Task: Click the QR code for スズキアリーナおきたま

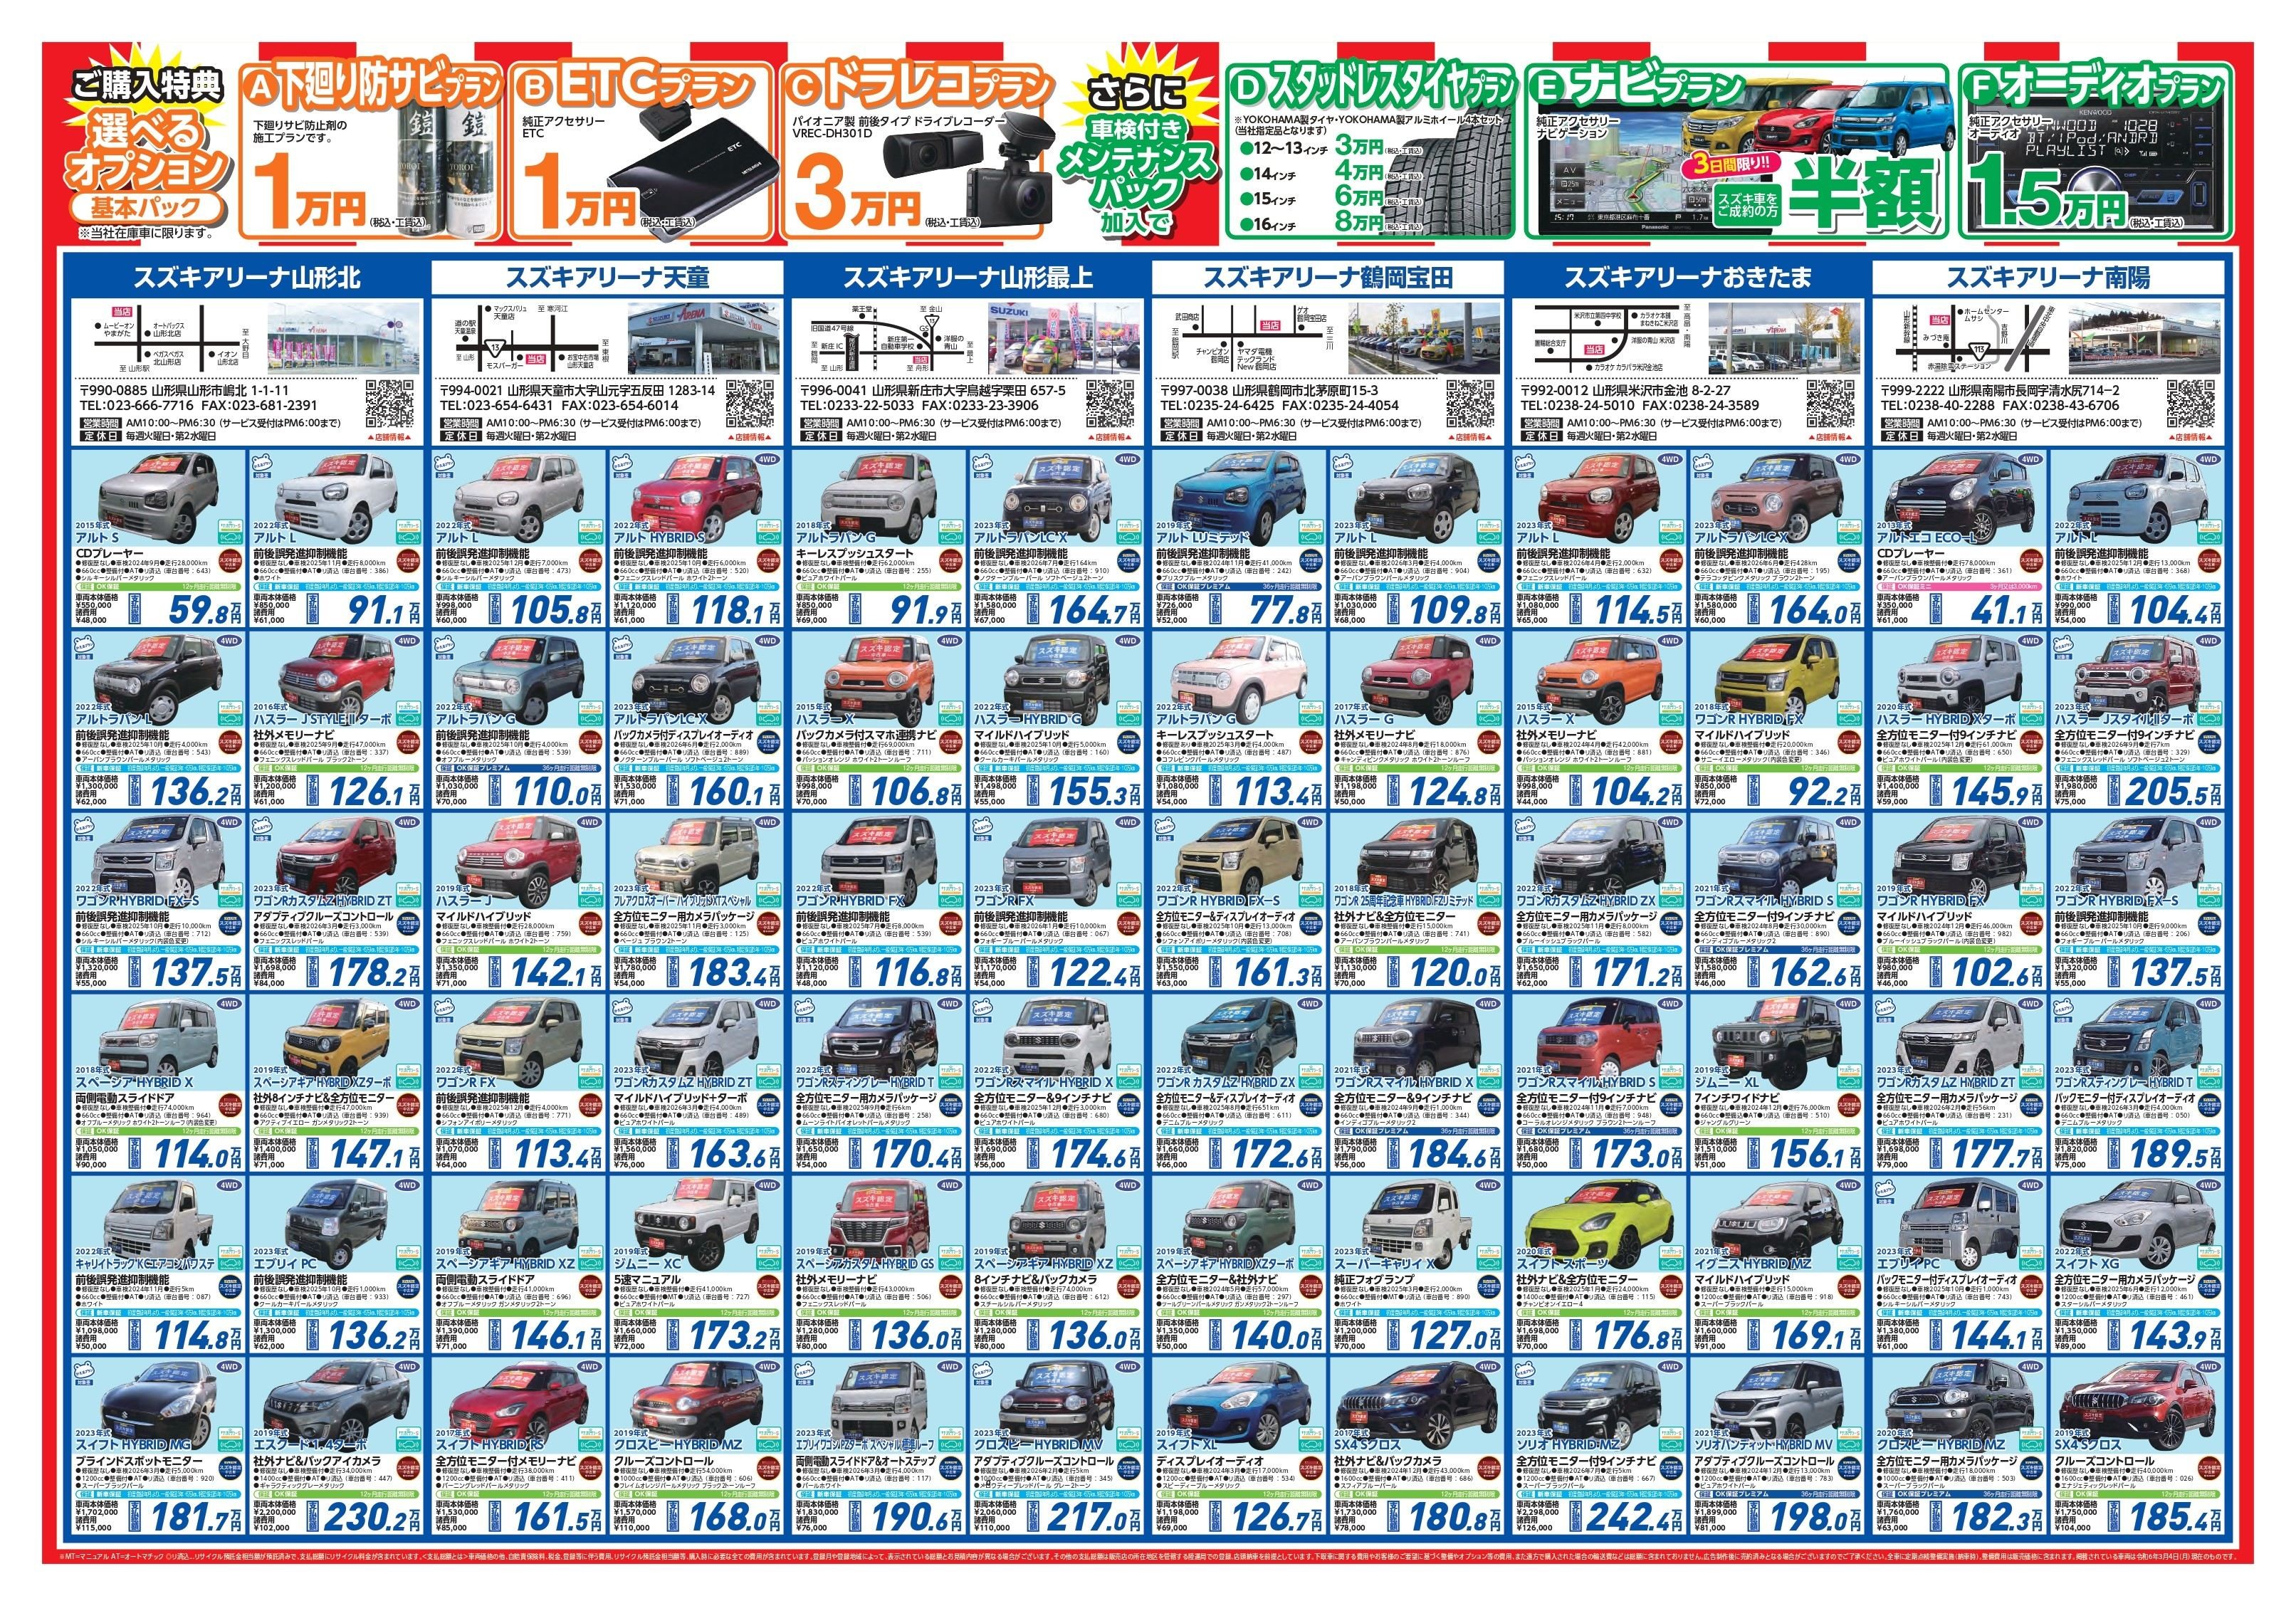Action: (x=1832, y=406)
